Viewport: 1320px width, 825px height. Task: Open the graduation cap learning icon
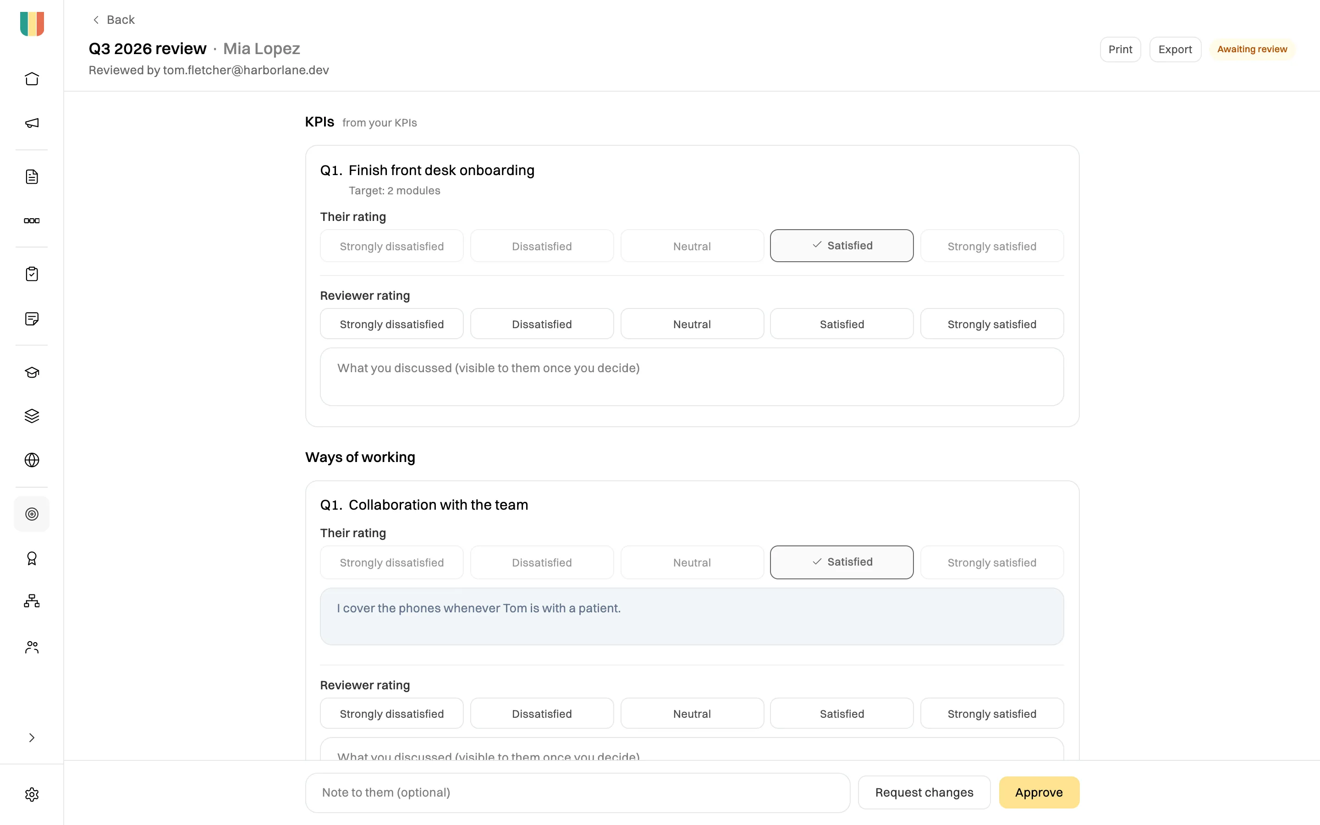[x=32, y=372]
